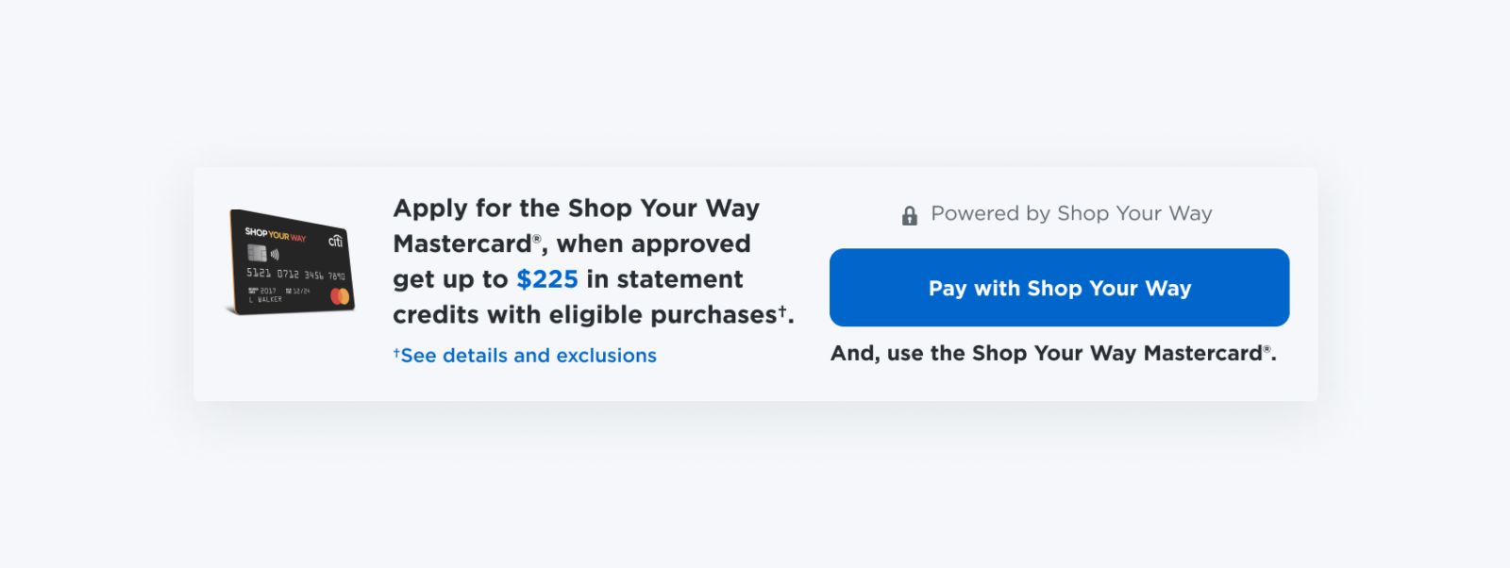Screen dimensions: 1510x568
Task: Click the cardholder name L. Walker on card
Action: pos(265,299)
